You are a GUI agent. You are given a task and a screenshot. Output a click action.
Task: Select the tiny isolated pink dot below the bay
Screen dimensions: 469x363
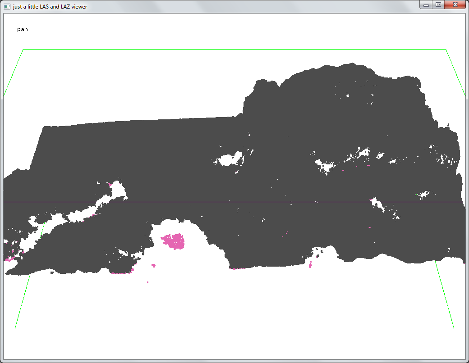(148, 282)
